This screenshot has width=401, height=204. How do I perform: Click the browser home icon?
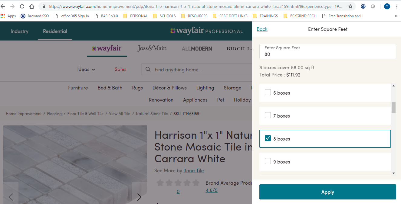(x=32, y=6)
